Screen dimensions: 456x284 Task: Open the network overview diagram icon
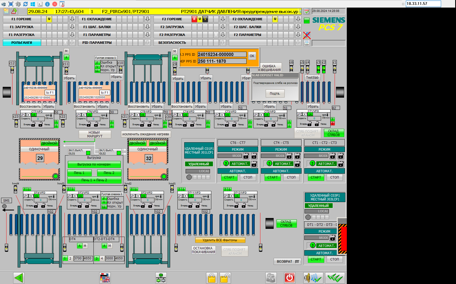click(x=161, y=278)
